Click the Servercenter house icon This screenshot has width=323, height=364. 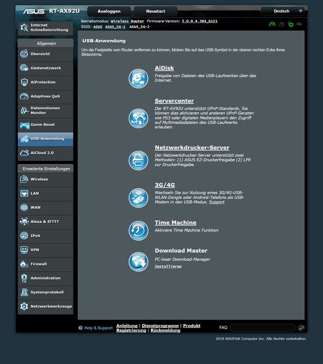point(138,119)
